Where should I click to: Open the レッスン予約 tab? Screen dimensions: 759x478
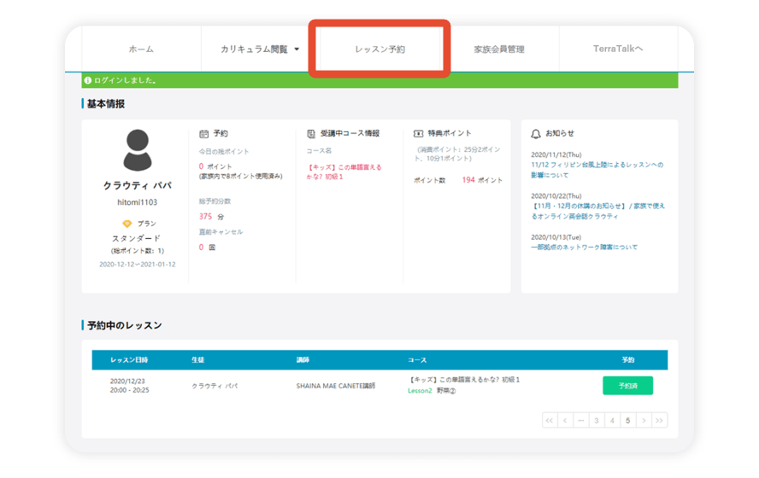tap(379, 50)
